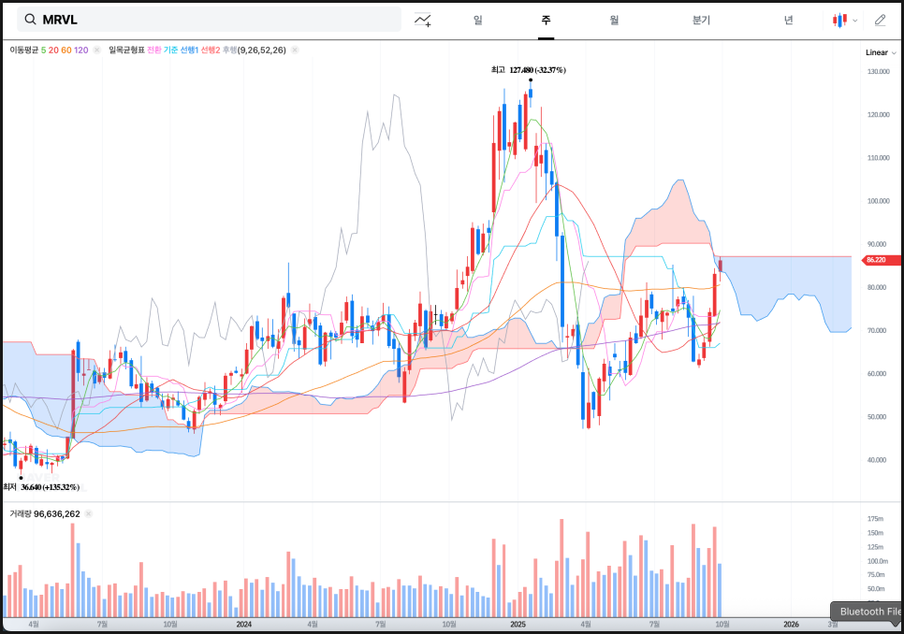Remove the 일목균형표 Ichimoku indicator
904x634 pixels.
click(x=295, y=50)
